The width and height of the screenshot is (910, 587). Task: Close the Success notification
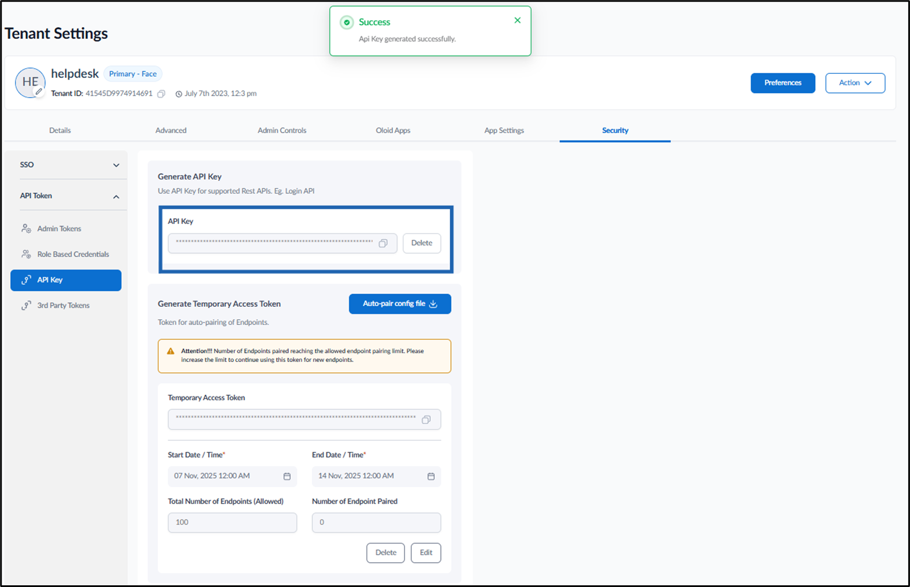point(518,20)
